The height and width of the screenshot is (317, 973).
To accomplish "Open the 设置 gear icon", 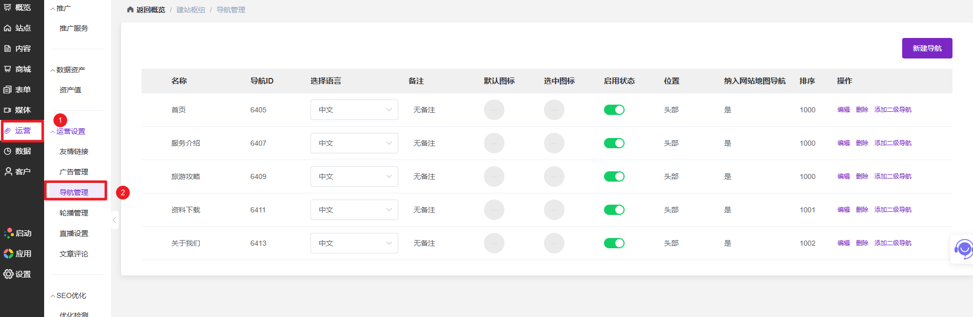I will tap(8, 274).
